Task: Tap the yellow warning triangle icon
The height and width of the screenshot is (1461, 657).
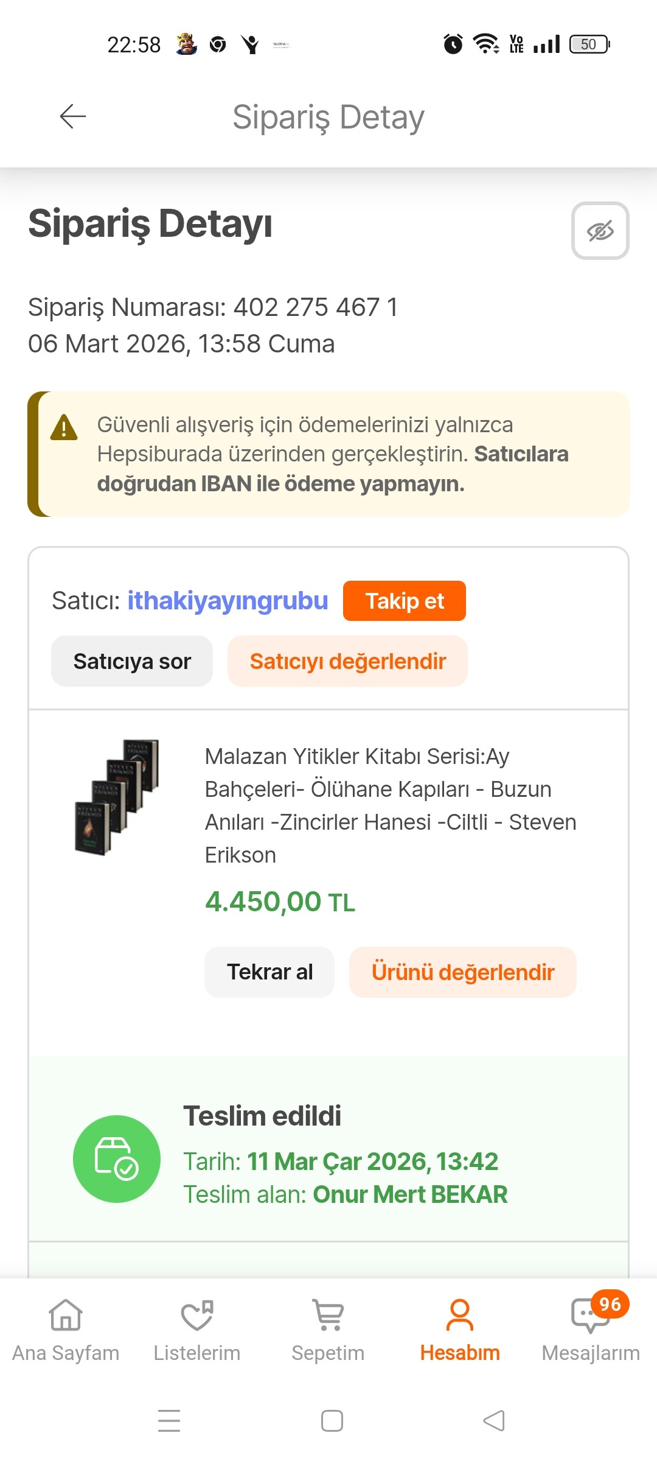Action: [x=64, y=427]
